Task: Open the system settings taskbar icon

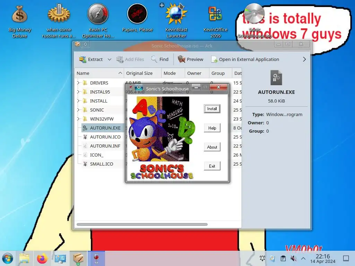Action: (x=60, y=258)
